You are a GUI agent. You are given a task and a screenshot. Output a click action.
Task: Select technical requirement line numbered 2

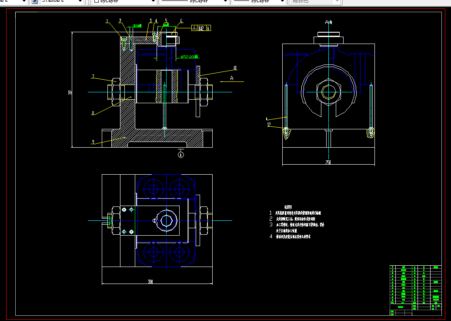292,219
